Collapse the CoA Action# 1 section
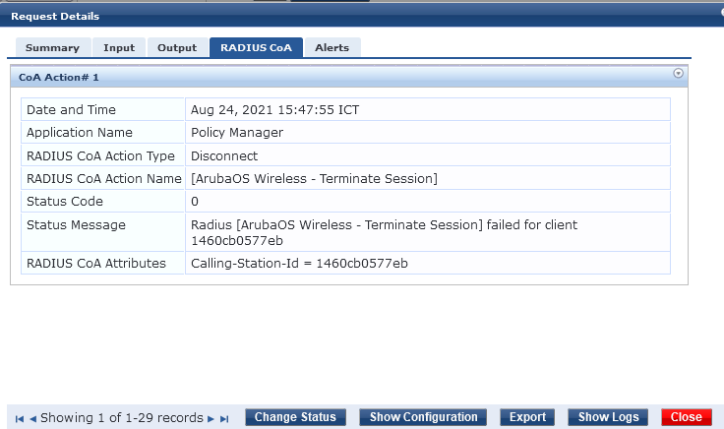 (678, 74)
